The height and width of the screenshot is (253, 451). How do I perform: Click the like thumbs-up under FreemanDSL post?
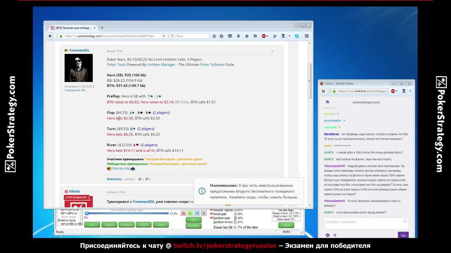click(140, 179)
